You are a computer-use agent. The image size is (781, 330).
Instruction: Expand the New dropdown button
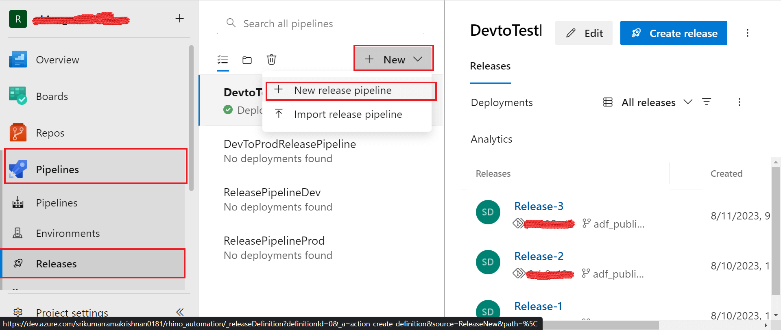point(393,59)
